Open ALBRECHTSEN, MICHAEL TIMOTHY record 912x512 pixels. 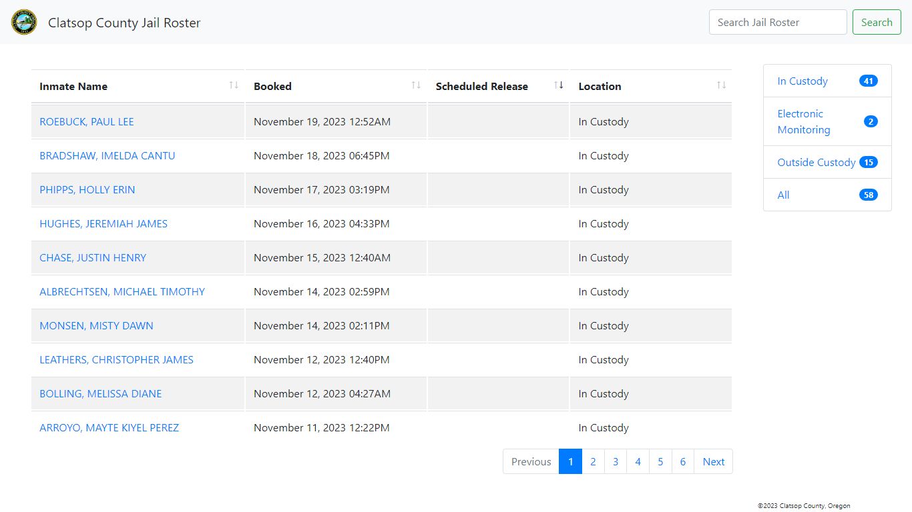122,292
